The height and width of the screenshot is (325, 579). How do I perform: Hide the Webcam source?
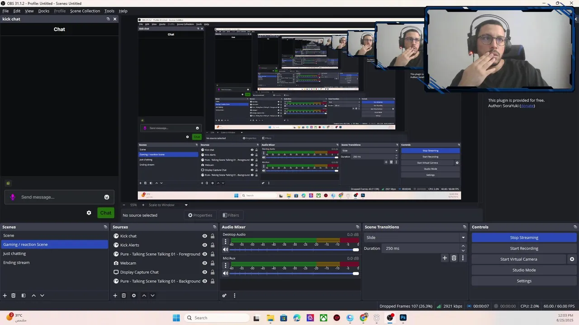coord(204,263)
